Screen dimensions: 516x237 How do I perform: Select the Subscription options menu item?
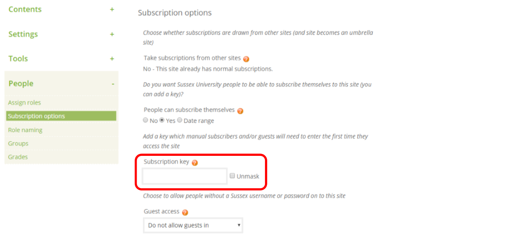pos(61,116)
